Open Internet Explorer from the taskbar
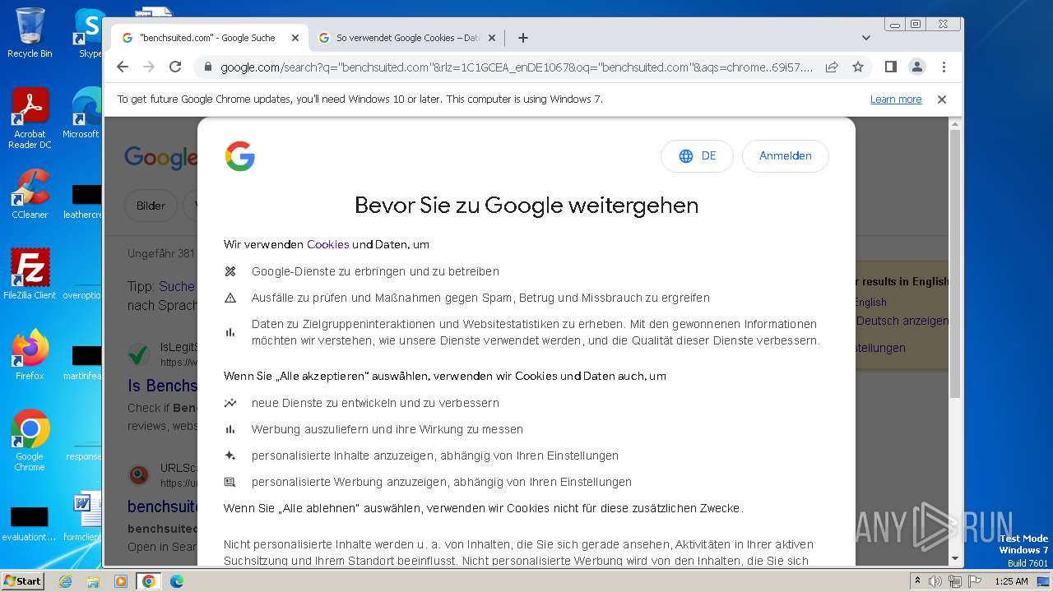 tap(65, 580)
